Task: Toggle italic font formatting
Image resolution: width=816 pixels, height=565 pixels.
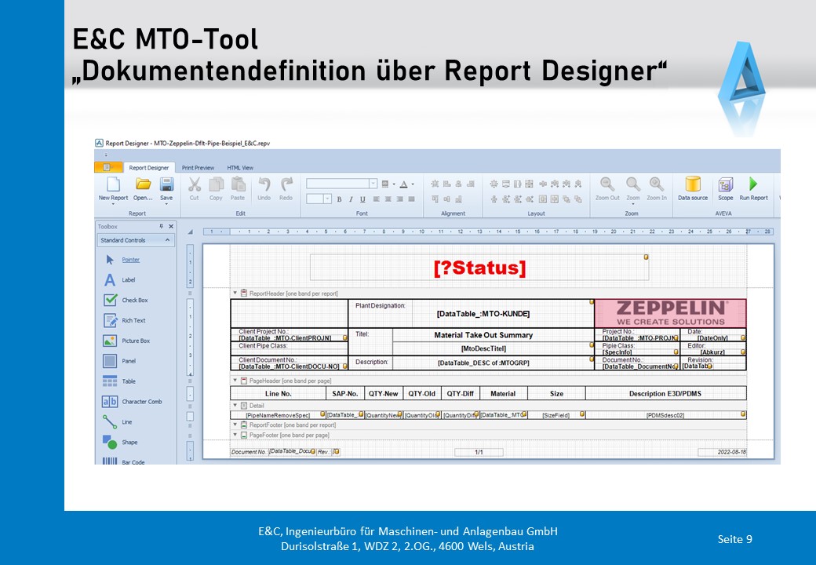Action: 352,199
